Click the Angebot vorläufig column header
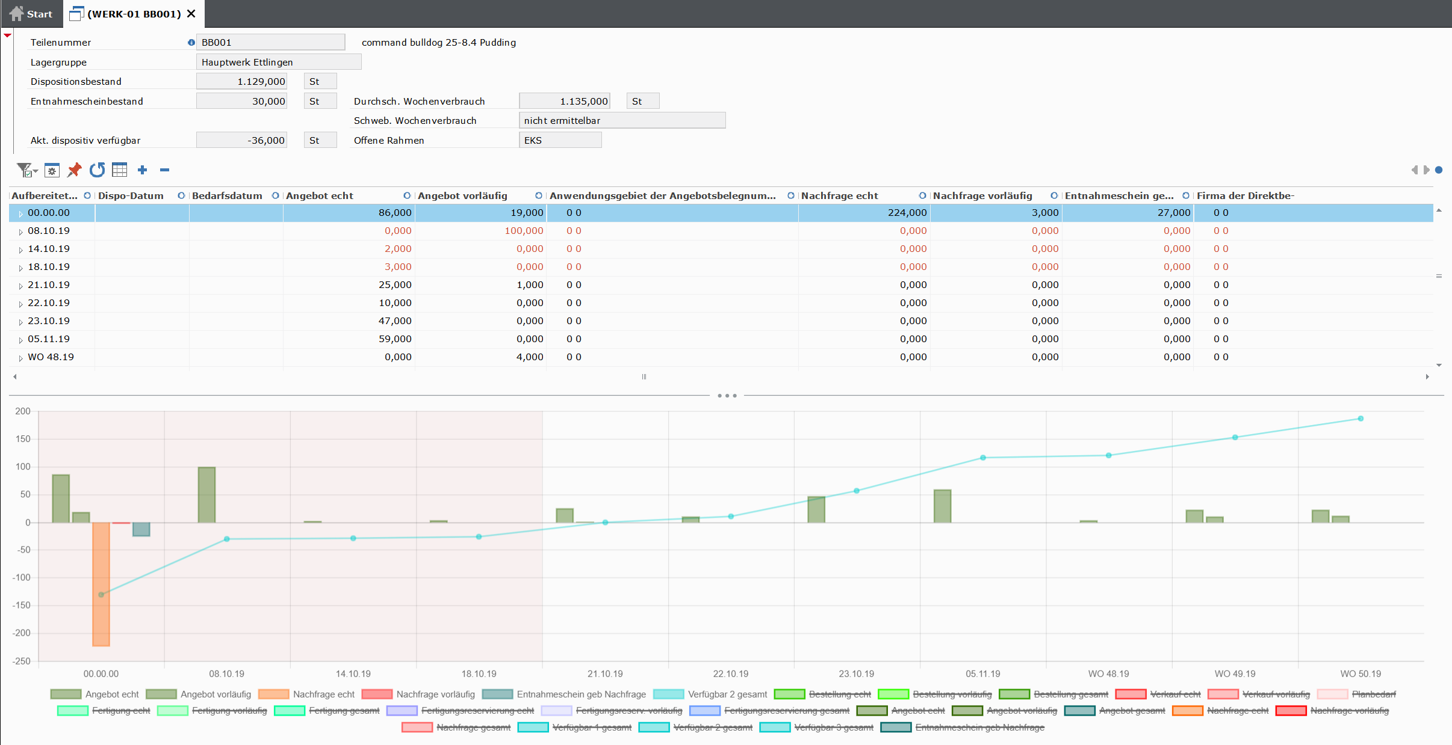Image resolution: width=1452 pixels, height=745 pixels. click(x=462, y=196)
